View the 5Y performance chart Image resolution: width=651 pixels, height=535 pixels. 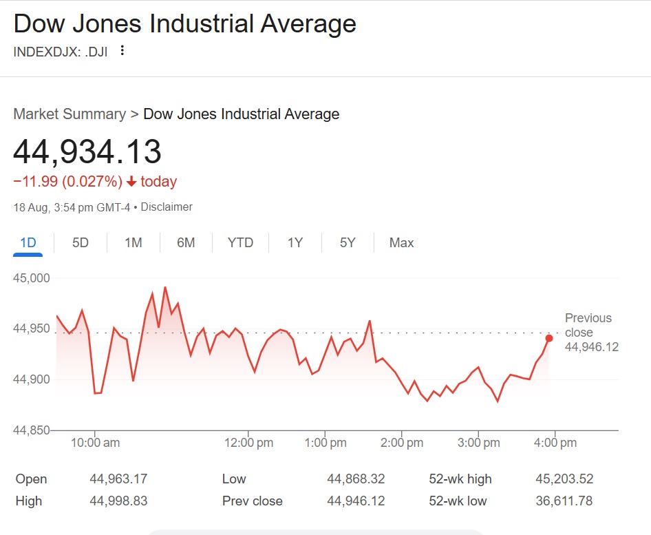pos(348,242)
